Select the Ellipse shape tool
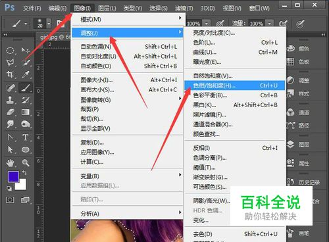The width and height of the screenshot is (329, 242). click(x=26, y=150)
